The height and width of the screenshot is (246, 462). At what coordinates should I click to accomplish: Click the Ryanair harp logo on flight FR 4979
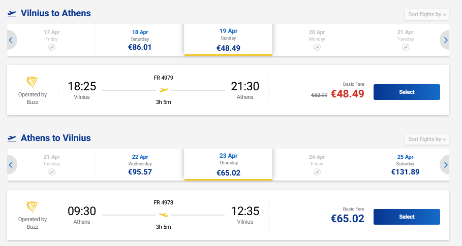pyautogui.click(x=33, y=83)
